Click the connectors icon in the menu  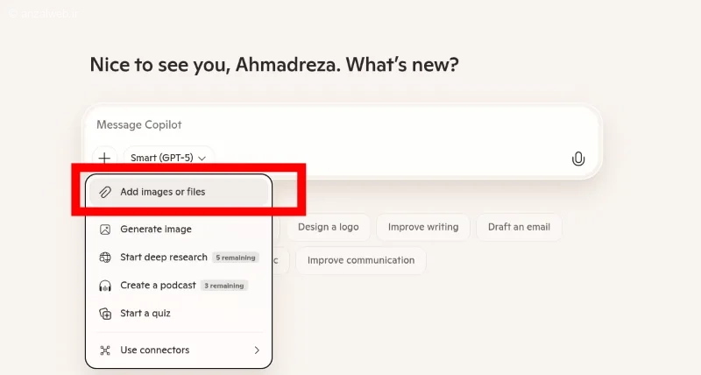[x=105, y=350]
